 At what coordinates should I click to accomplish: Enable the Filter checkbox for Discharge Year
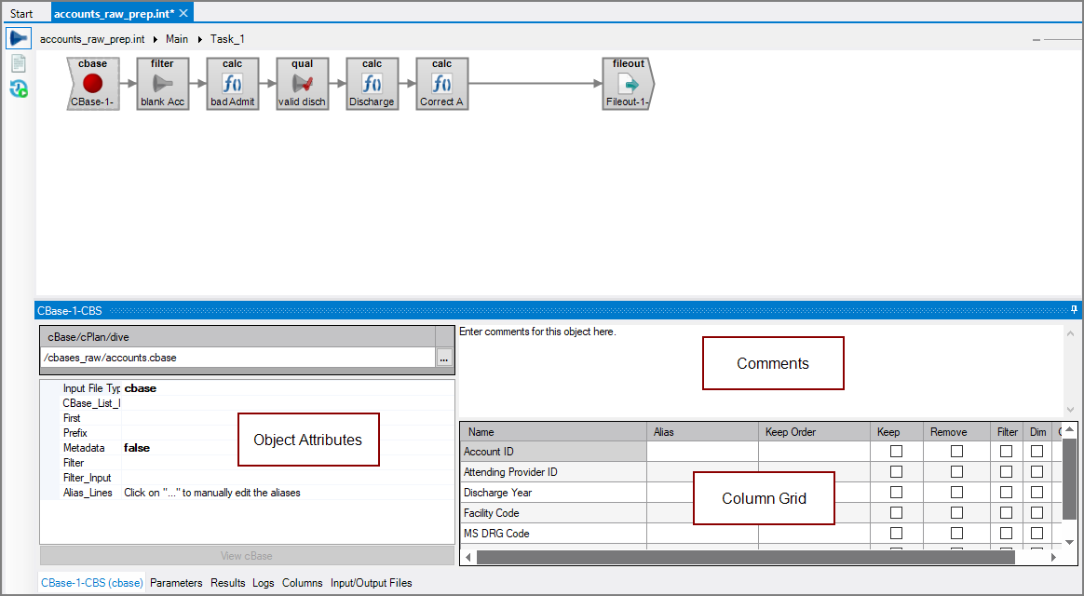[x=1007, y=492]
